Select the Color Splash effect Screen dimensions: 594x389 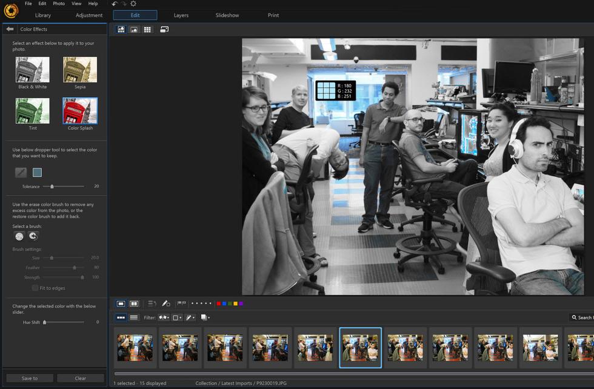[80, 111]
